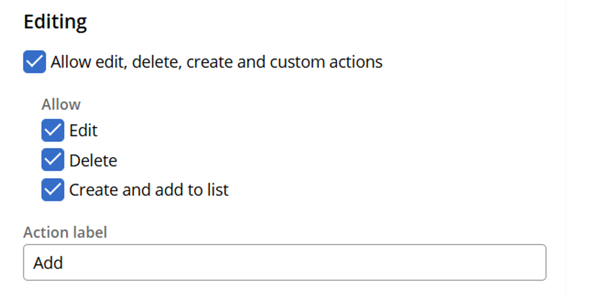This screenshot has width=603, height=296.
Task: Re-check the Delete permission box
Action: click(53, 159)
